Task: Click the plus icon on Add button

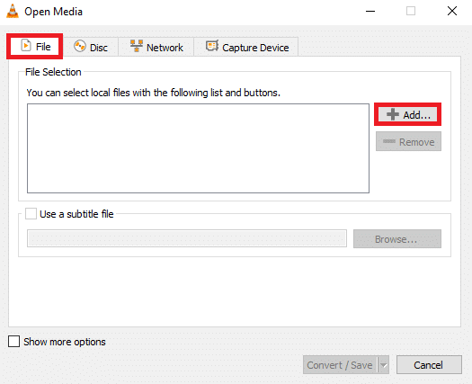Action: [393, 114]
